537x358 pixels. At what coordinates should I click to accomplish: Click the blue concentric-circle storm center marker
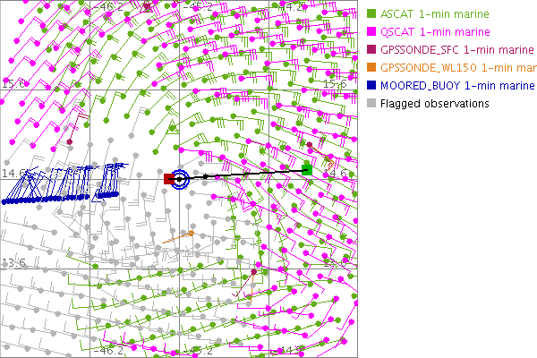point(180,179)
